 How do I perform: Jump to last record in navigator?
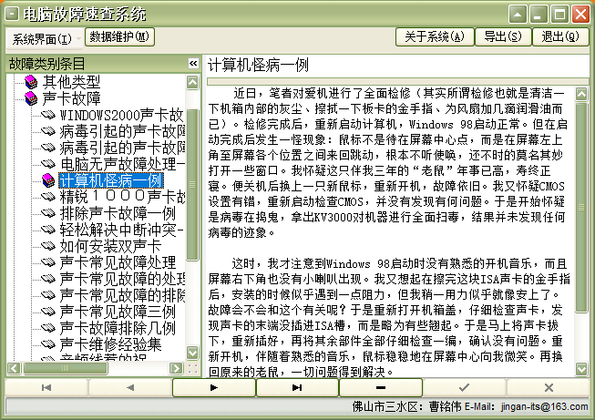tap(297, 387)
